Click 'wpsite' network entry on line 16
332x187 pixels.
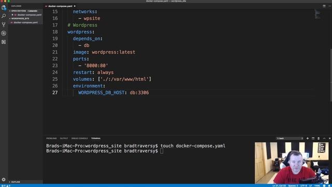point(92,18)
